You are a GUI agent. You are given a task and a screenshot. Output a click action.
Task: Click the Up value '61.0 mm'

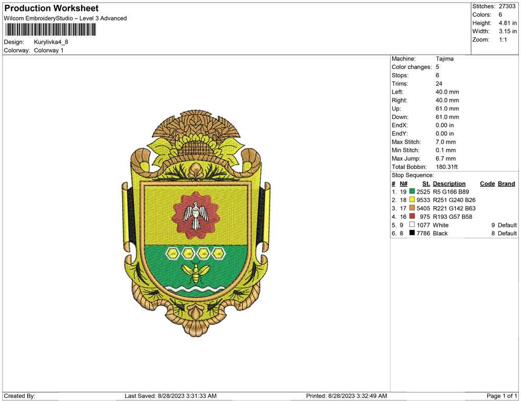(x=447, y=108)
